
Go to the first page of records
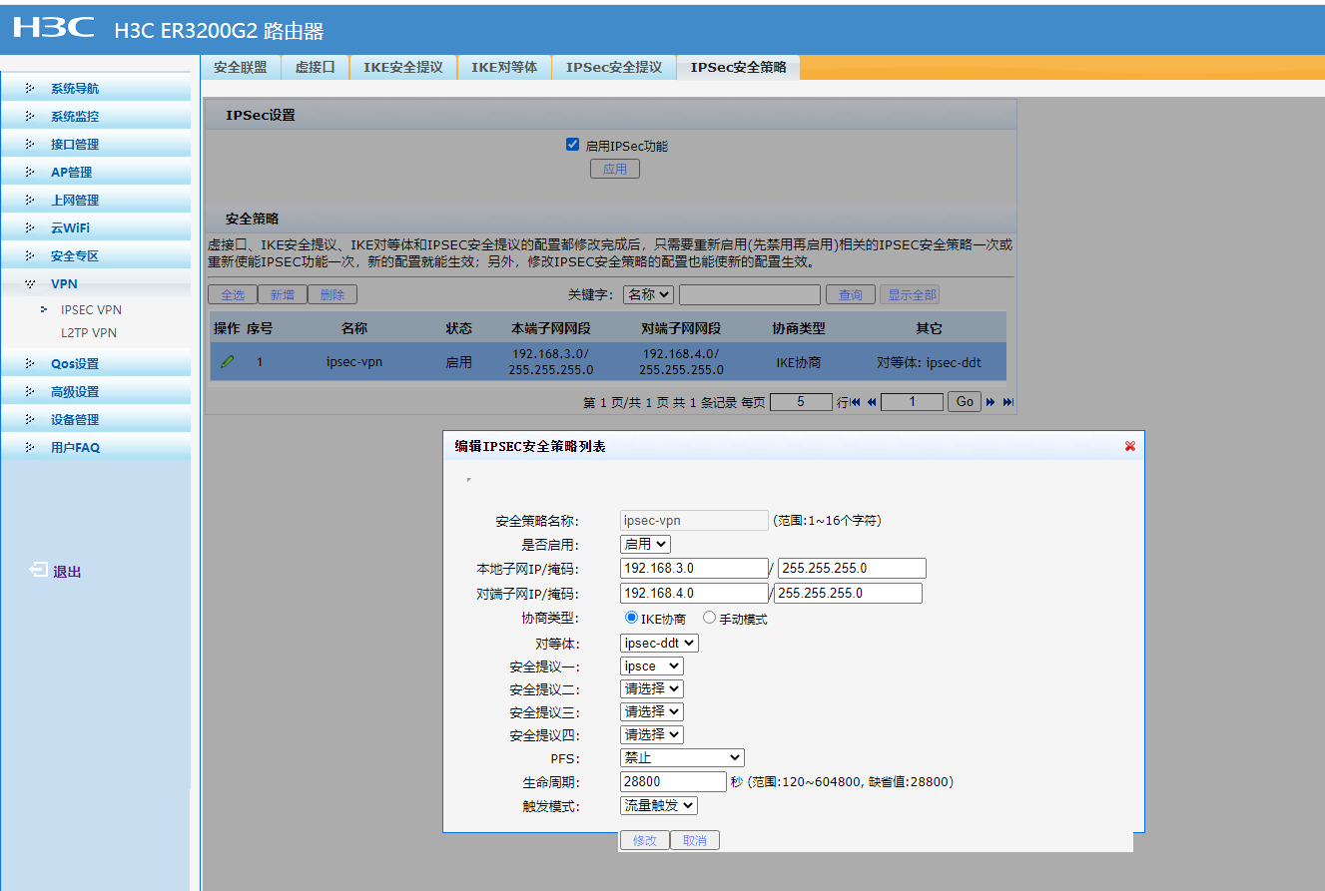[856, 402]
